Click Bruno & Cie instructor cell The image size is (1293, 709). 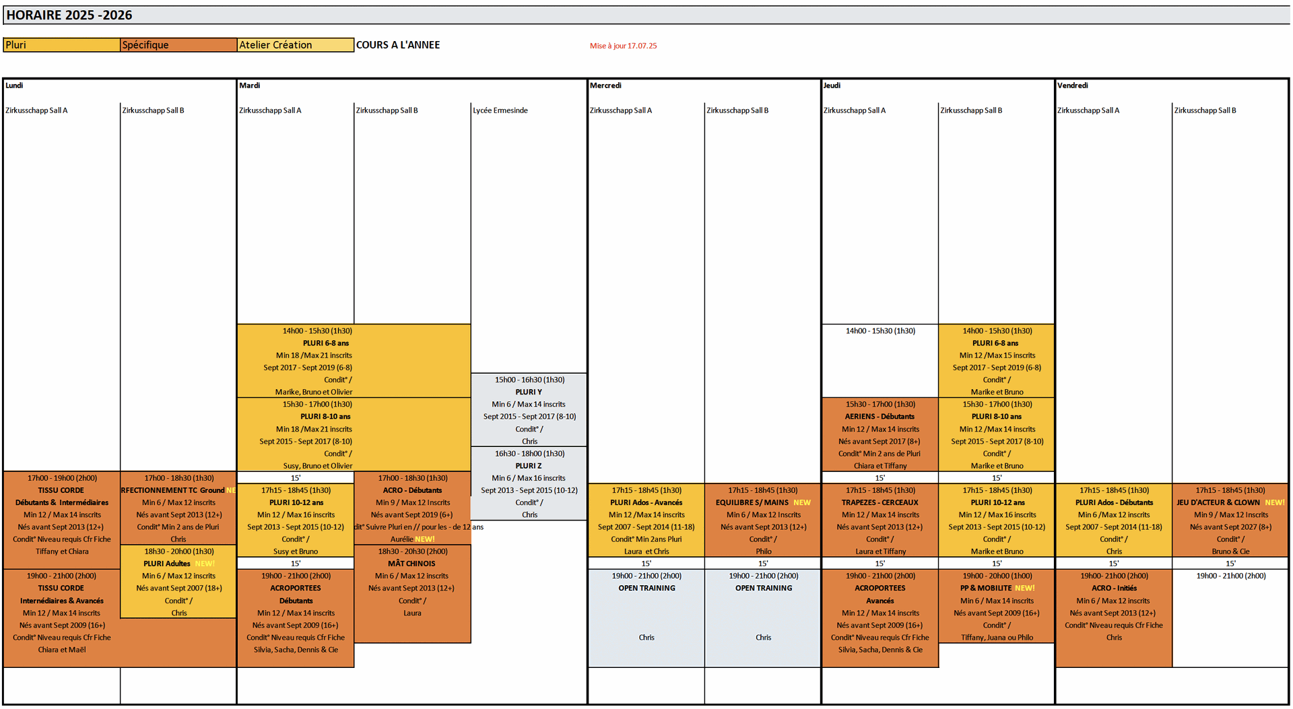[1230, 551]
